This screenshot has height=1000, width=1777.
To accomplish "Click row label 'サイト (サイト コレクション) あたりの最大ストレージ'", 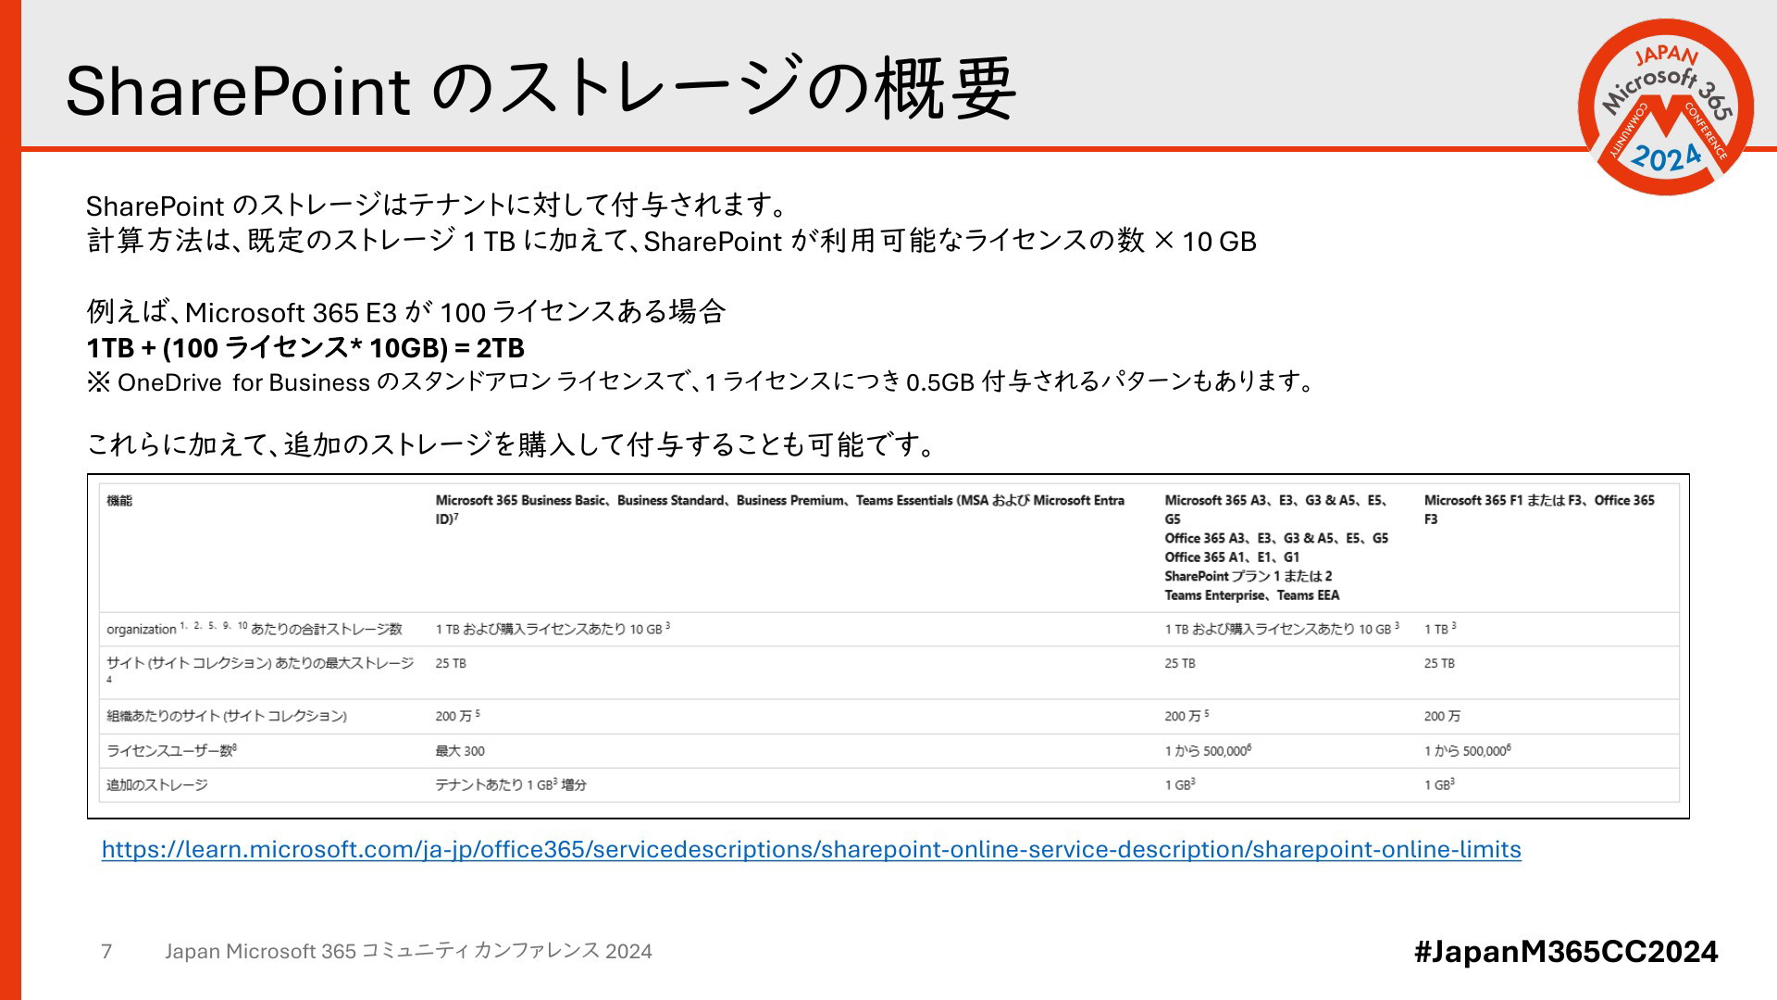I will pos(260,671).
